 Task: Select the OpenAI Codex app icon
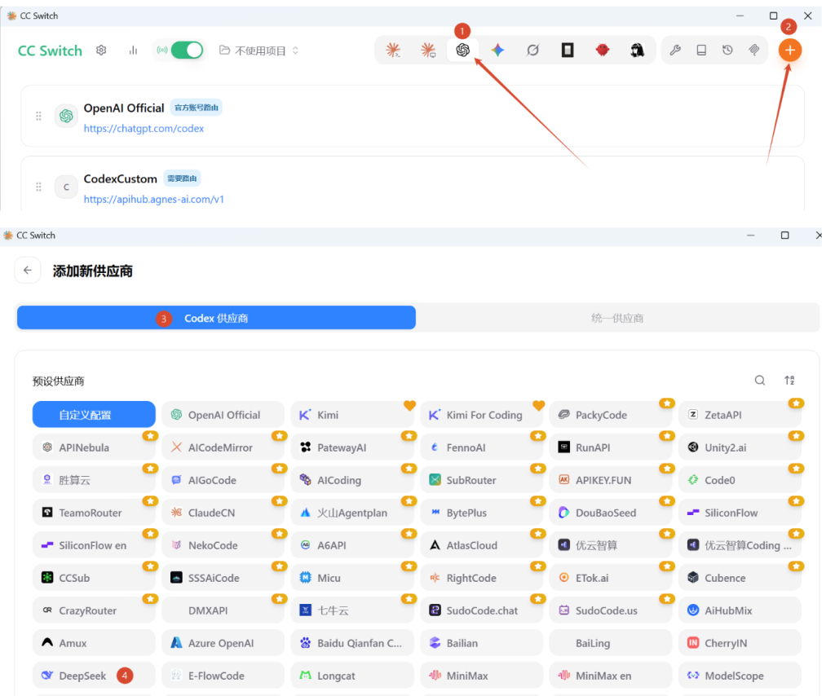[463, 50]
